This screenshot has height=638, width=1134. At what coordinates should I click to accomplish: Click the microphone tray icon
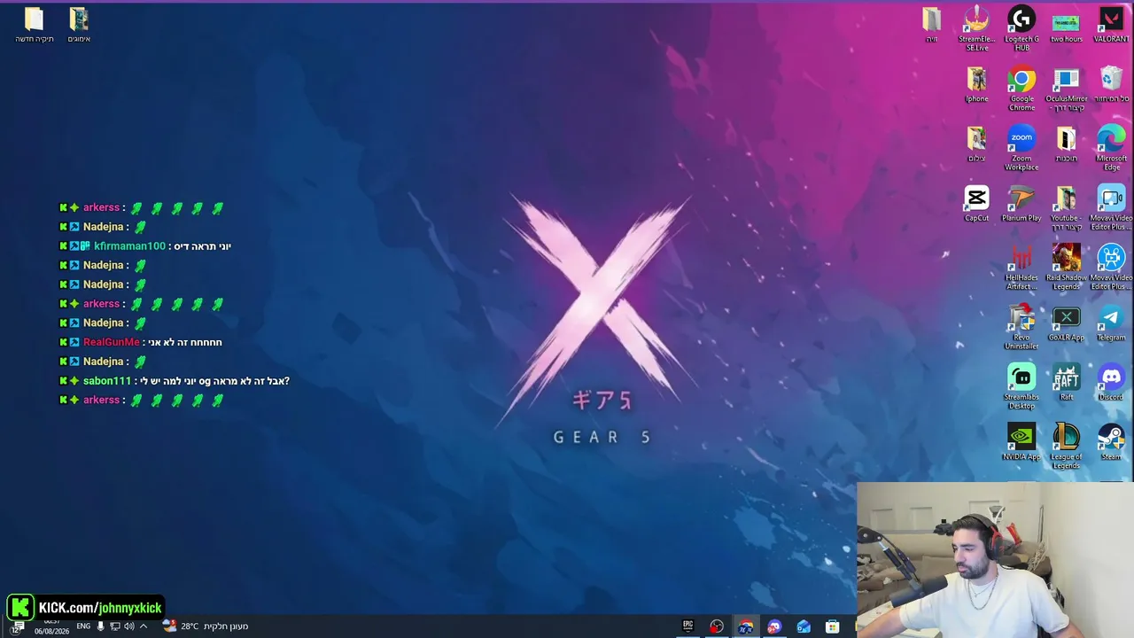click(x=100, y=626)
